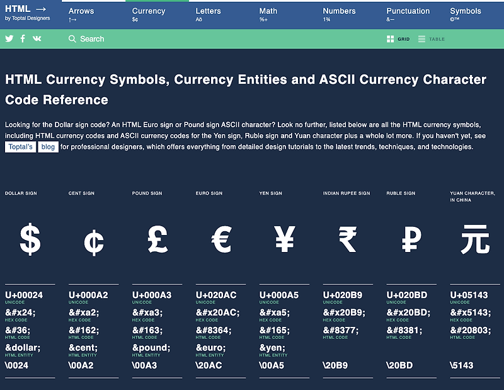This screenshot has width=504, height=390.
Task: Click the &#36; HTML code
Action: [18, 330]
